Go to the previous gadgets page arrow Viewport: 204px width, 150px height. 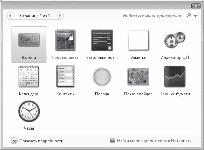tap(10, 16)
